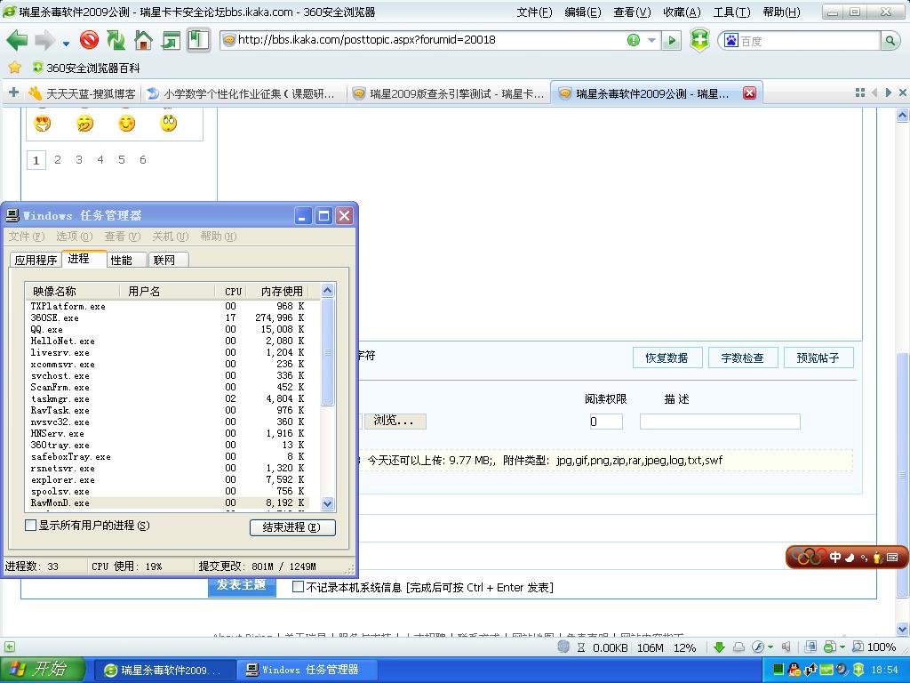Viewport: 910px width, 683px height.
Task: Go back with the green back arrow
Action: point(17,41)
